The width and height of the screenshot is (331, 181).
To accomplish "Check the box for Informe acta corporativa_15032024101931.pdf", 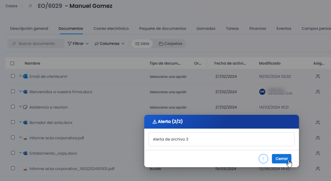I will tap(13, 168).
